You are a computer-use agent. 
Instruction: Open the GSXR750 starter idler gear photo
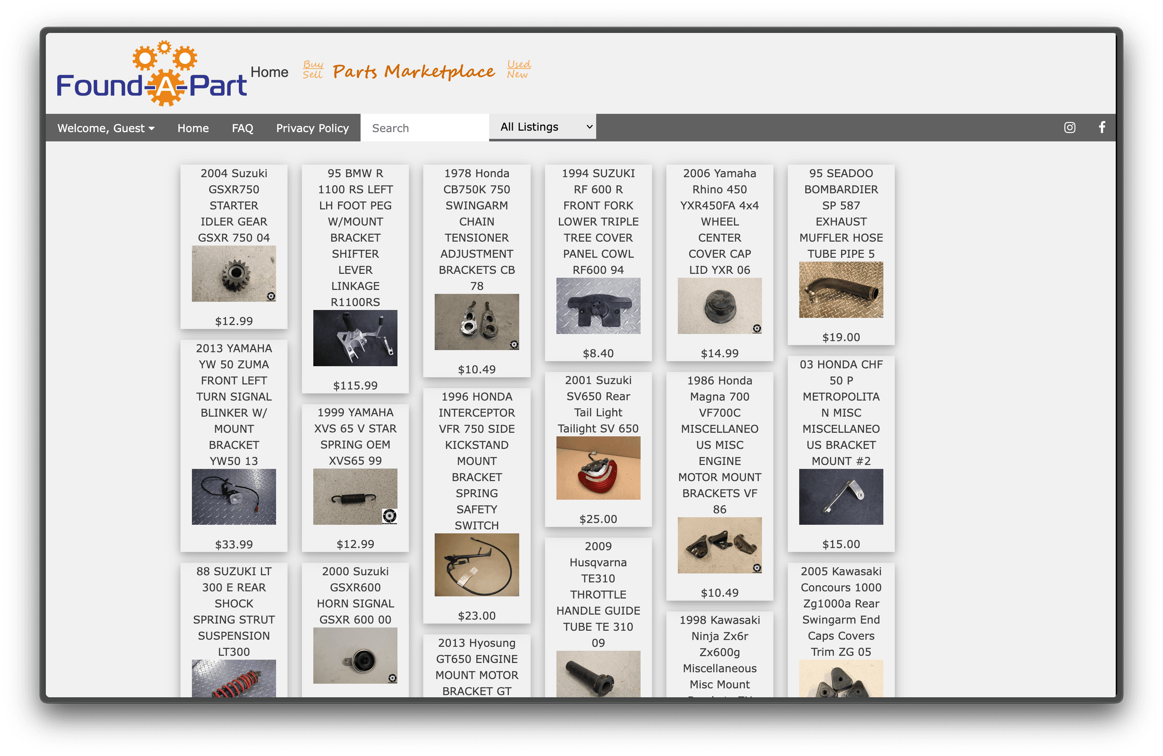[233, 273]
